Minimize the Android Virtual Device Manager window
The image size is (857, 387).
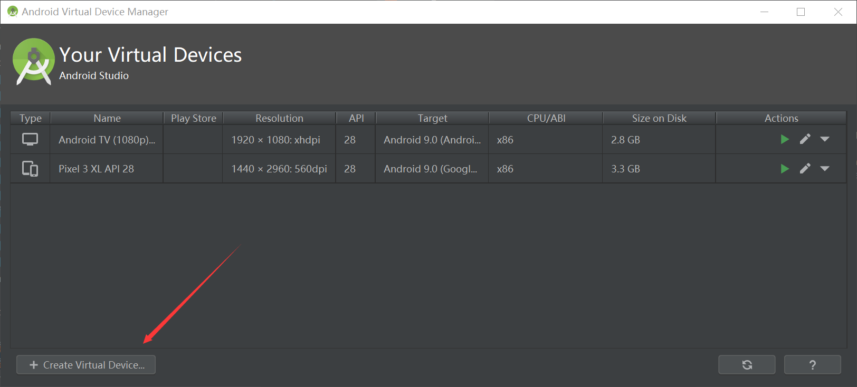pos(764,12)
